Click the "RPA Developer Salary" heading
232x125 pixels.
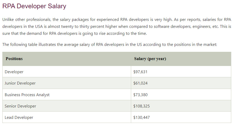click(34, 6)
